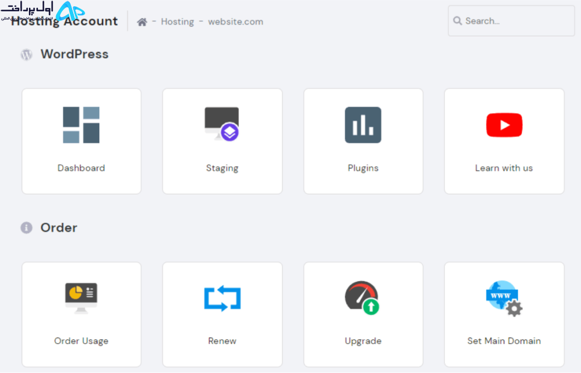This screenshot has height=373, width=581.
Task: Click the Upgrade label text
Action: tap(363, 341)
